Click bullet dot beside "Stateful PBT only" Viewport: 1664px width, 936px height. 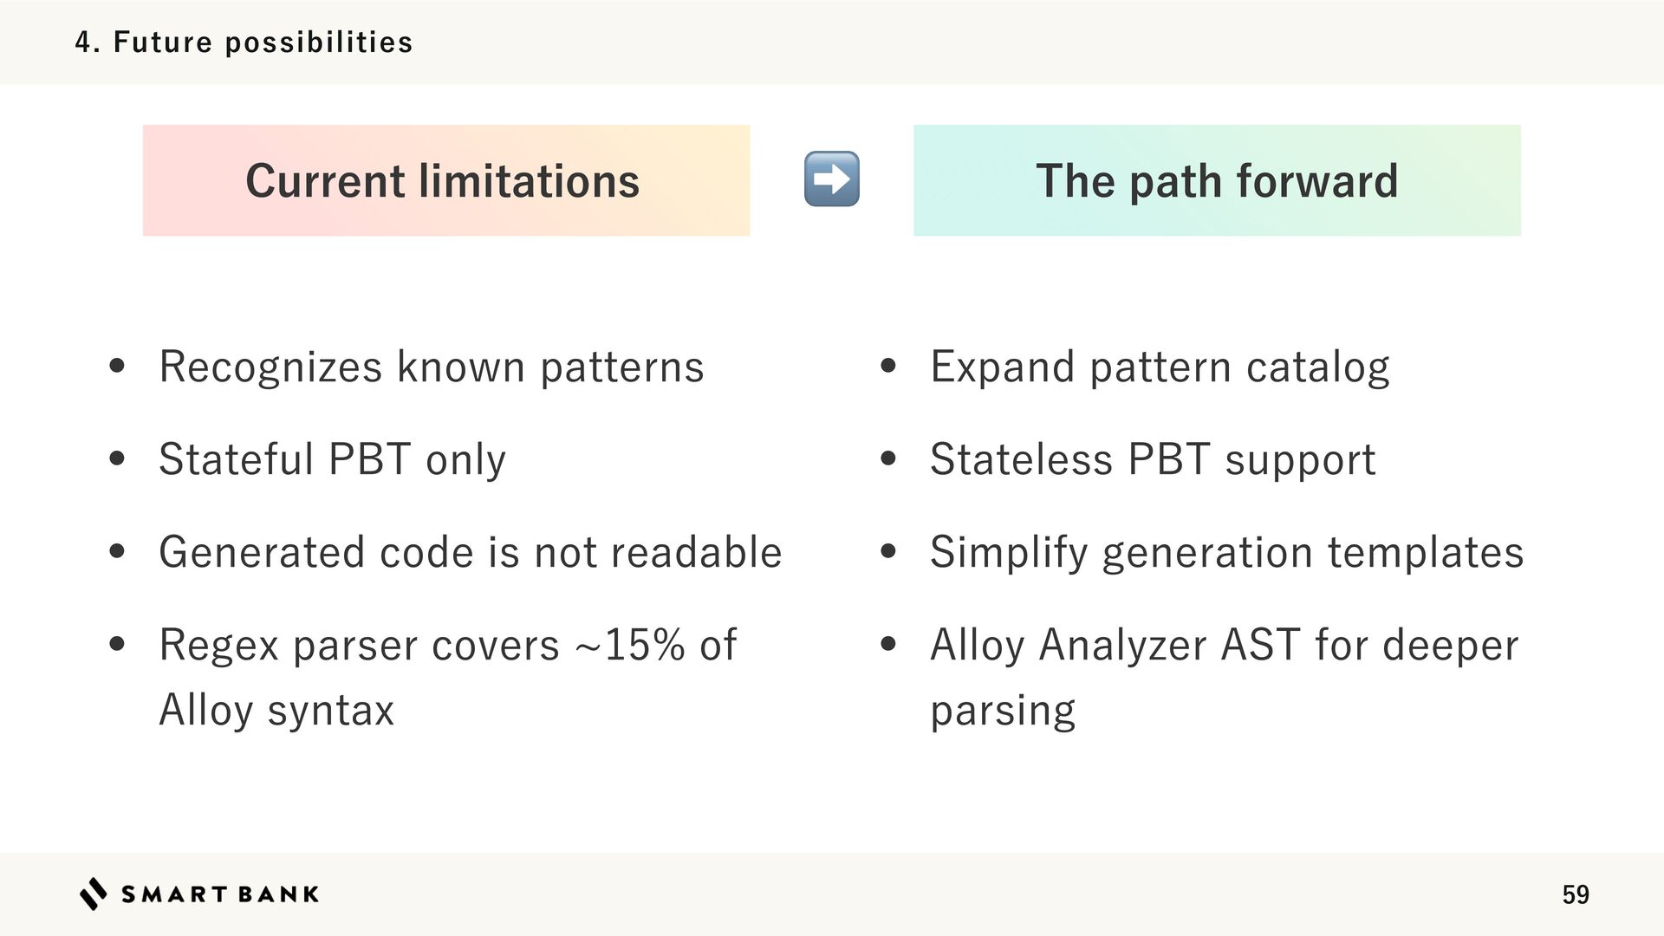[117, 459]
